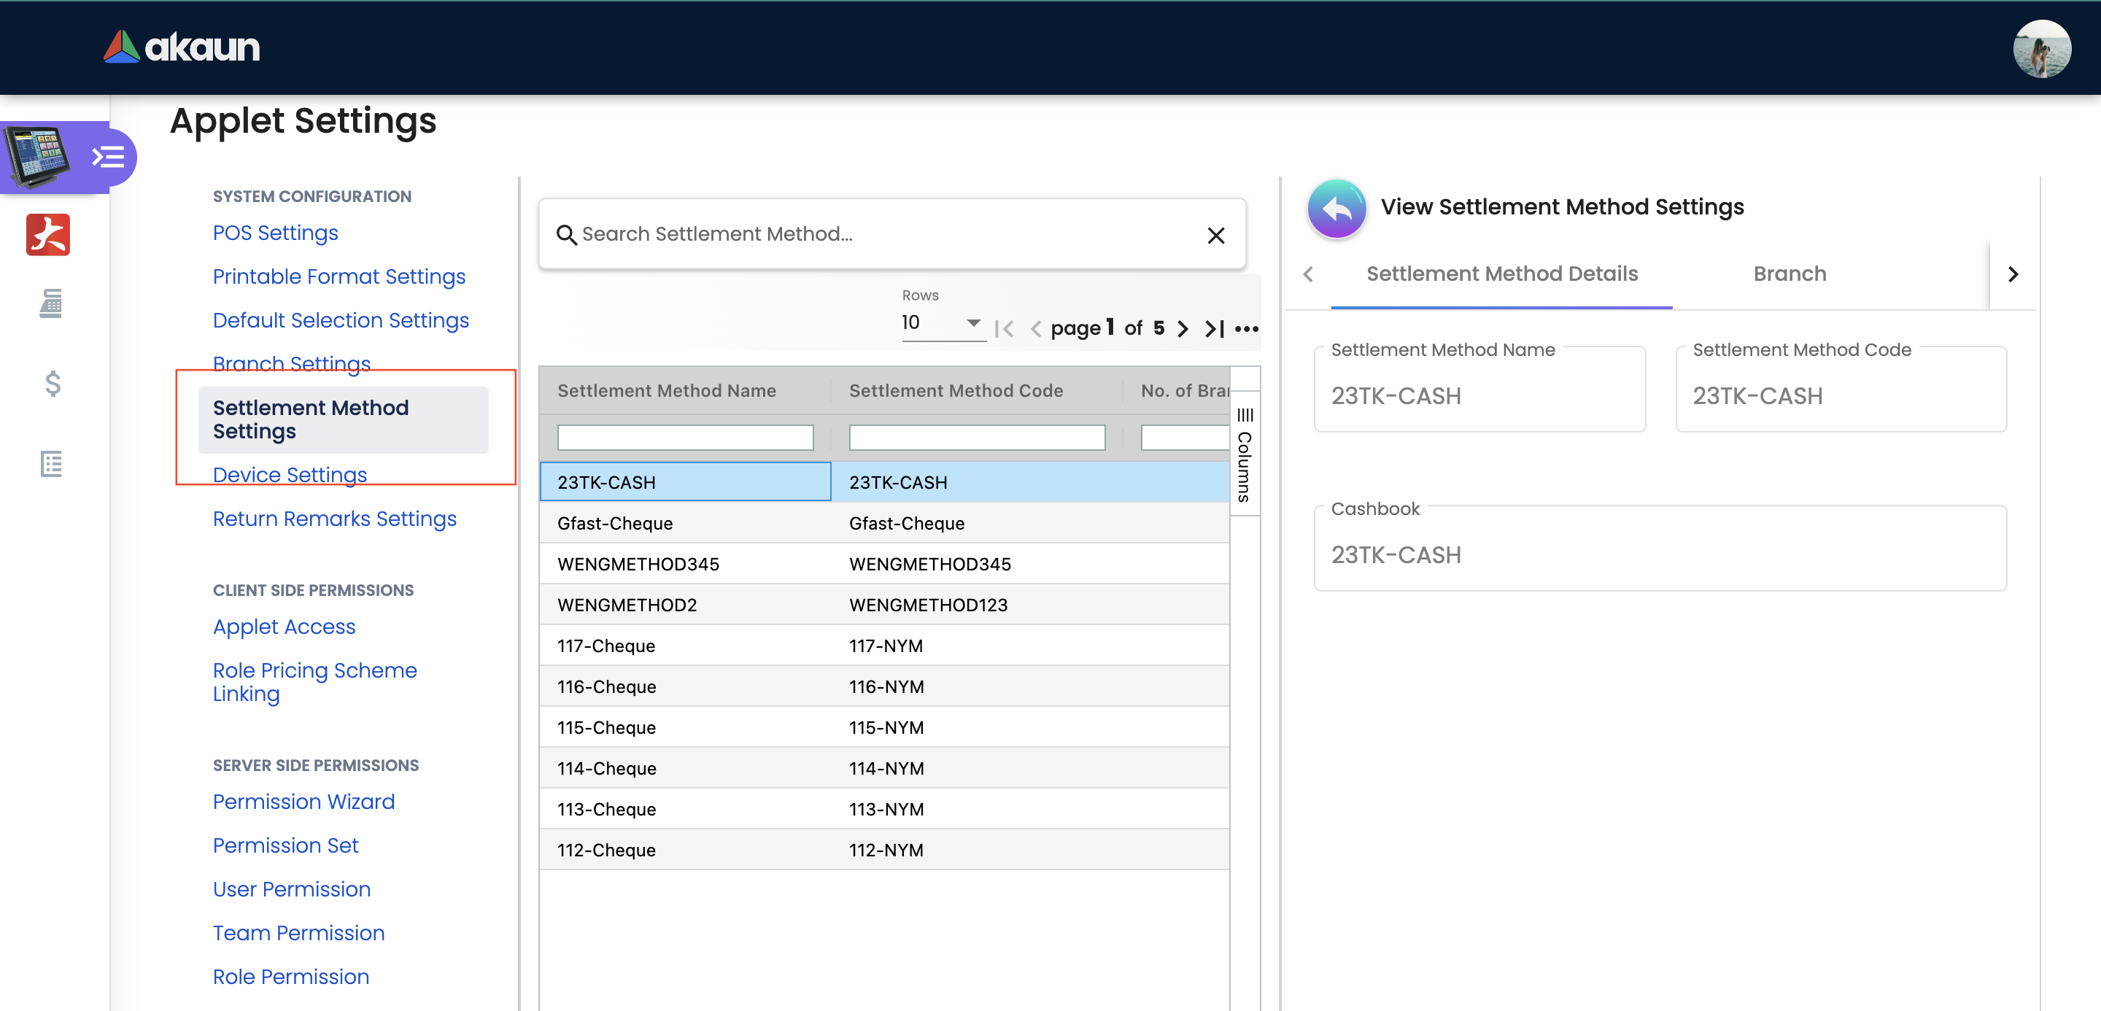Open the cash register icon in sidebar
This screenshot has width=2101, height=1011.
click(x=50, y=304)
